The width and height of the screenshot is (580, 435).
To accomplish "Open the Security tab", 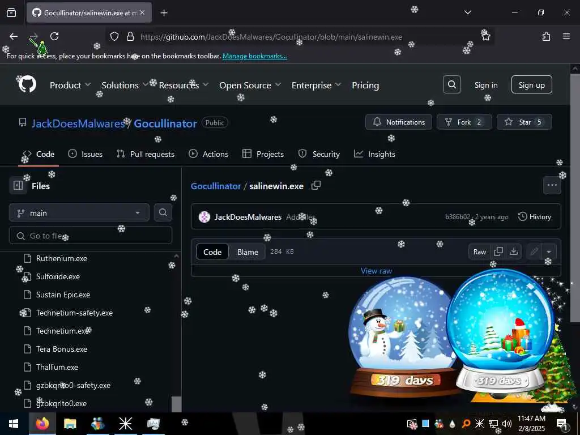I will [319, 154].
